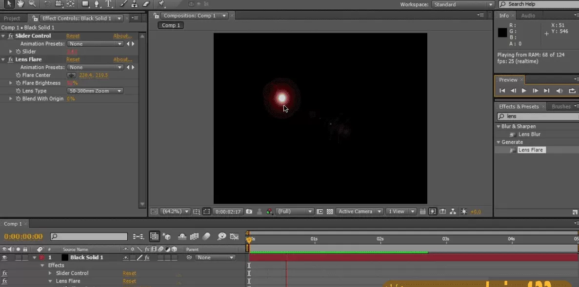Open the resolution (Full) dropdown

coord(295,211)
